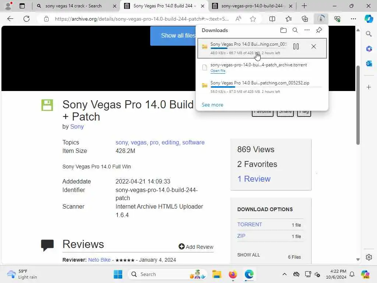Show hidden system tray icons
Viewport: 377px width, 283px height.
tap(285, 274)
